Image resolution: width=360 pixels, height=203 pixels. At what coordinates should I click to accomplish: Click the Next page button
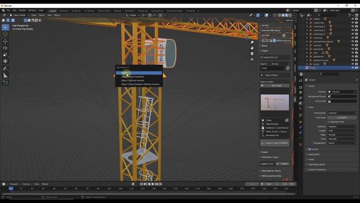click(x=275, y=86)
